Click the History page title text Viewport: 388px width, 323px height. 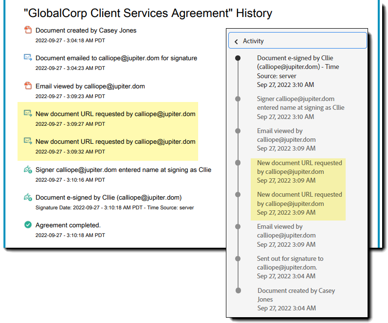pos(148,13)
